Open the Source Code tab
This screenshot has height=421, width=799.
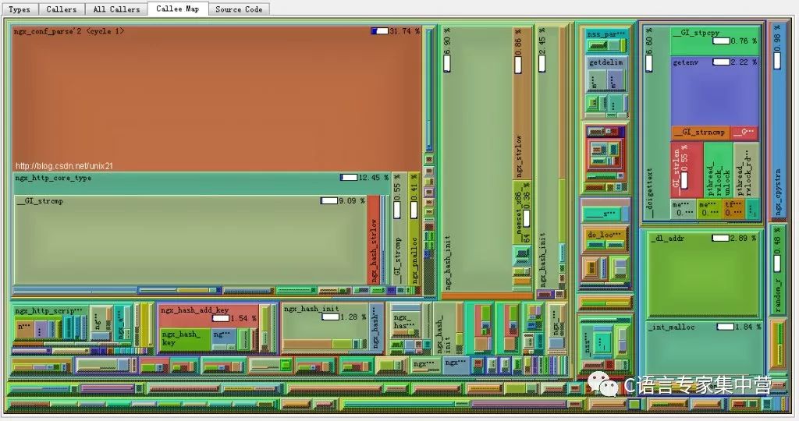click(239, 9)
